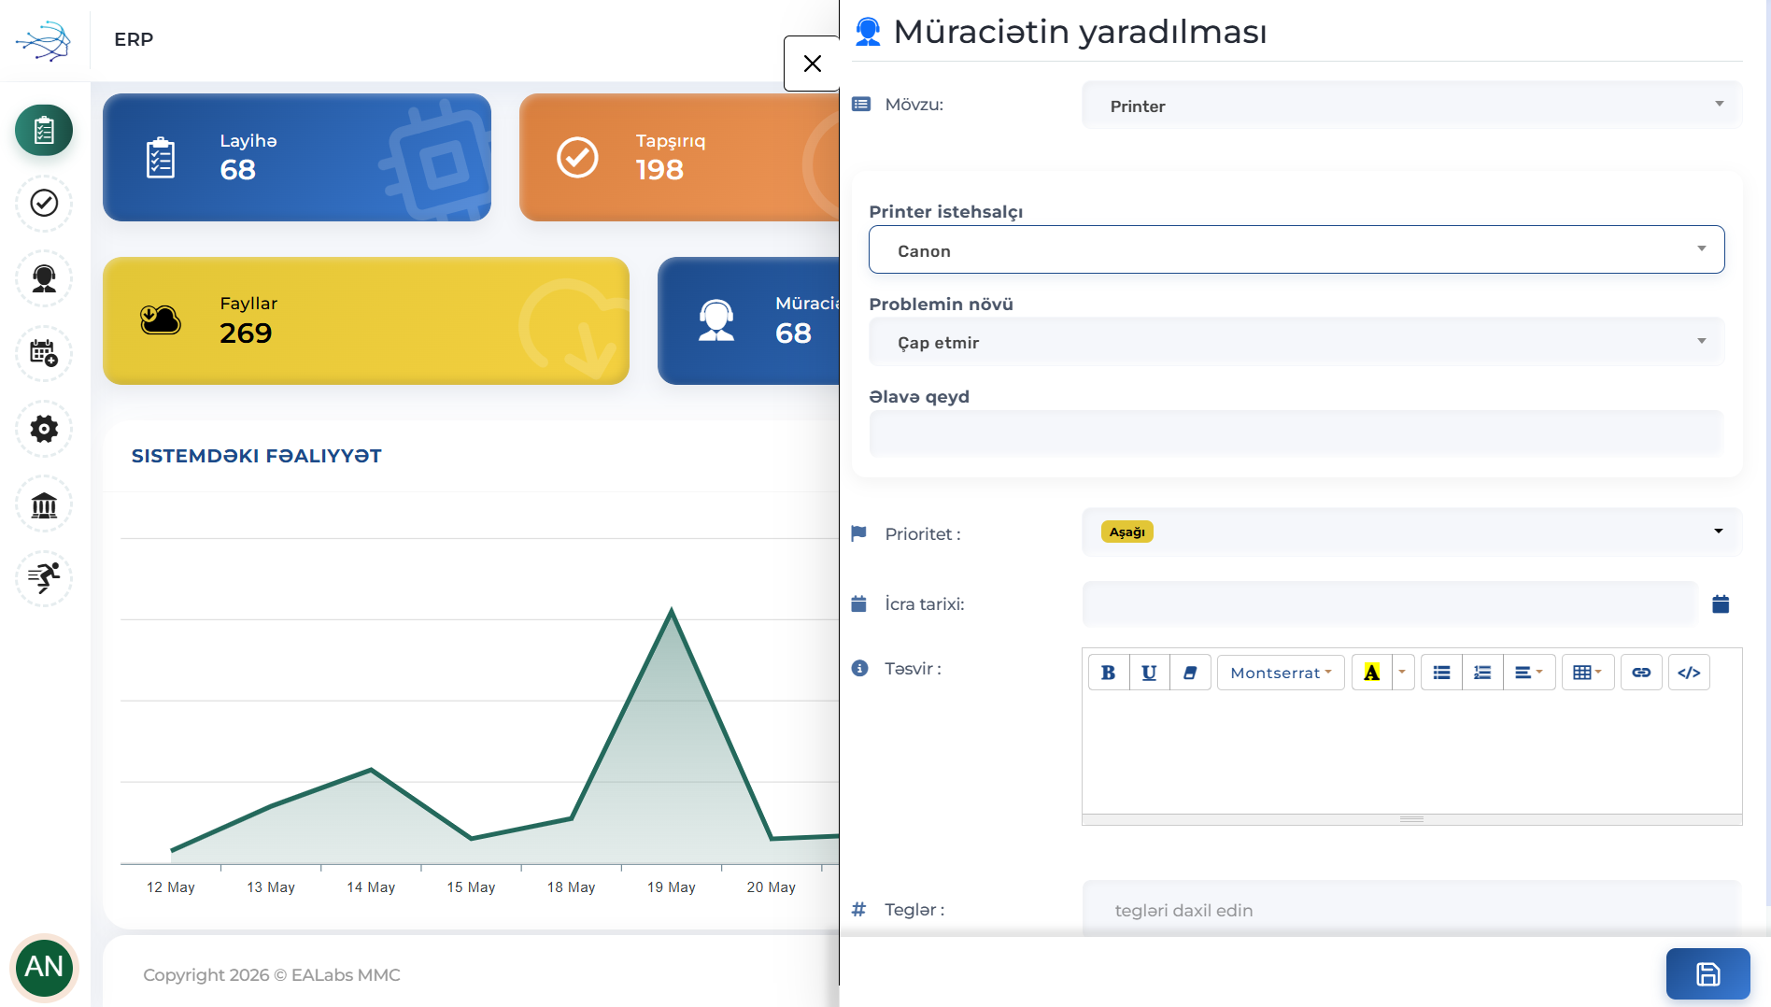1771x1007 pixels.
Task: Click the panel title headset icon
Action: point(868,32)
